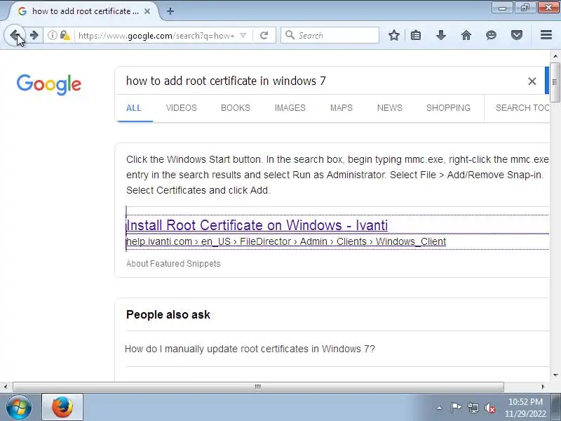
Task: Click the lock warning security icon
Action: [x=65, y=35]
